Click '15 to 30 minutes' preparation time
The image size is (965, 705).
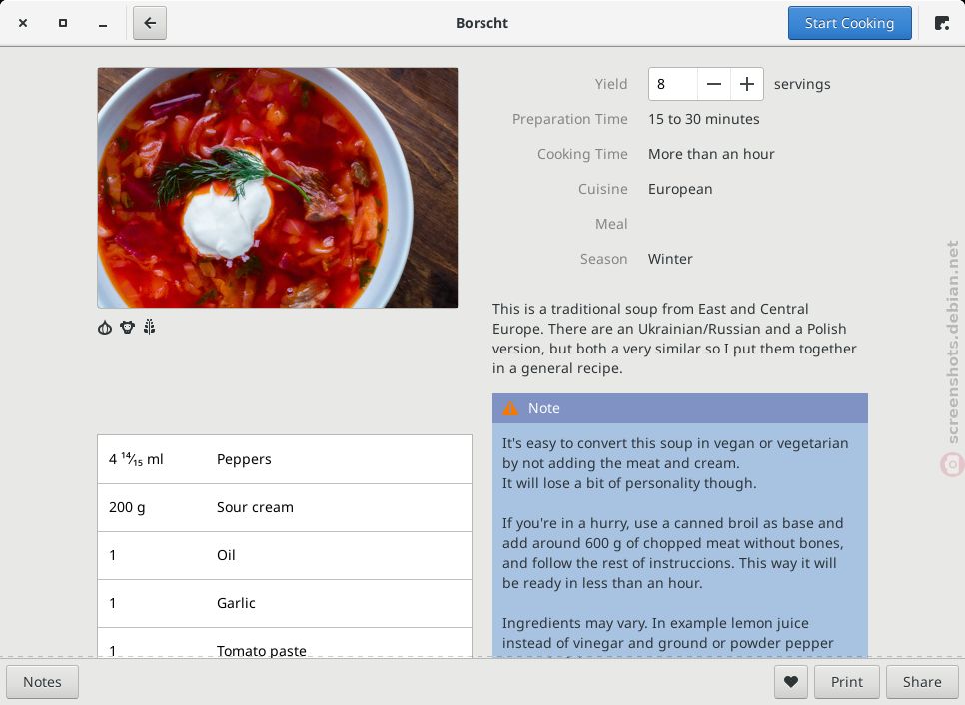pyautogui.click(x=704, y=119)
